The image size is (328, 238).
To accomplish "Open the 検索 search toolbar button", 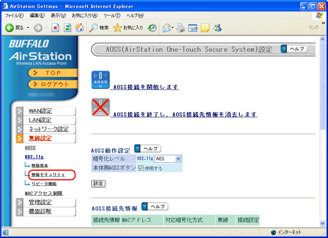I will (x=99, y=27).
